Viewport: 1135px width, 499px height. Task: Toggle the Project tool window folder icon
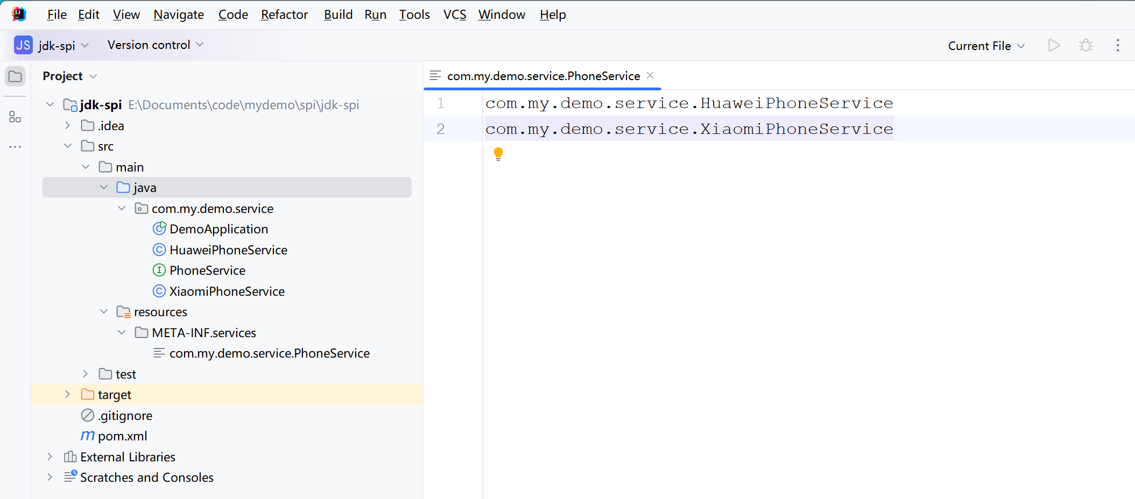15,76
